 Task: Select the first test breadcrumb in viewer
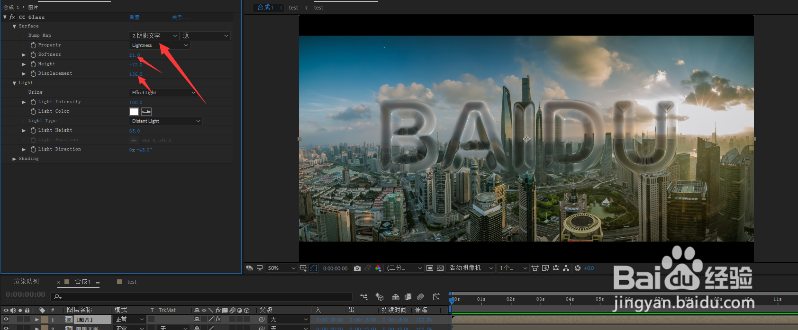[x=293, y=8]
